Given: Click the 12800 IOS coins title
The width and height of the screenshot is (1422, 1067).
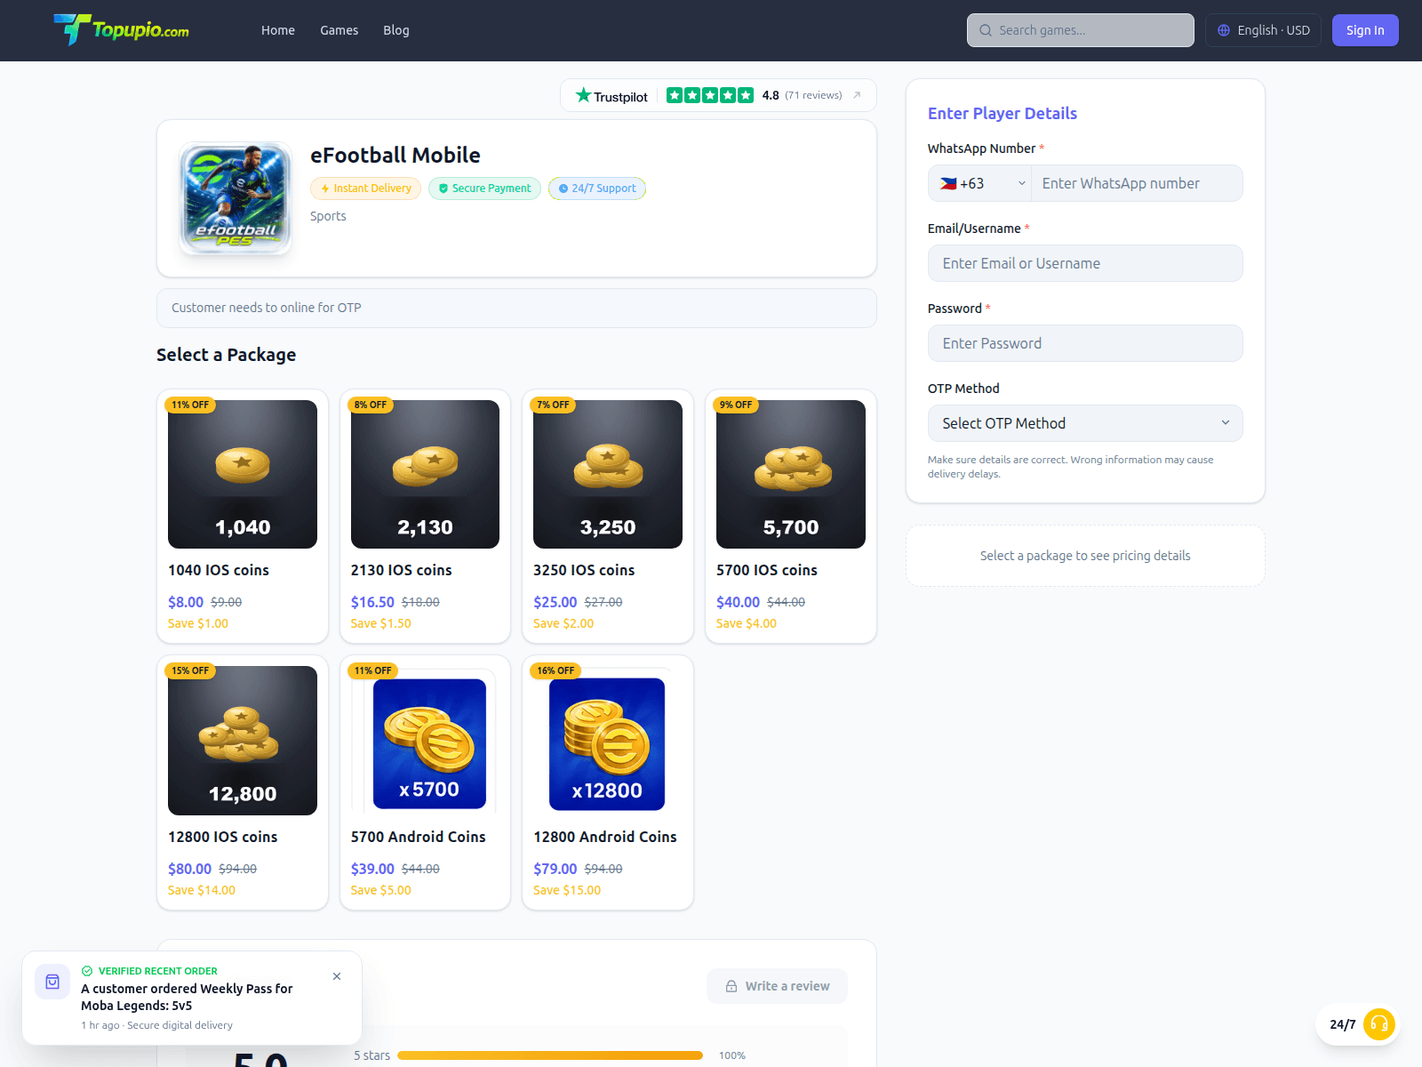Looking at the screenshot, I should click(223, 837).
